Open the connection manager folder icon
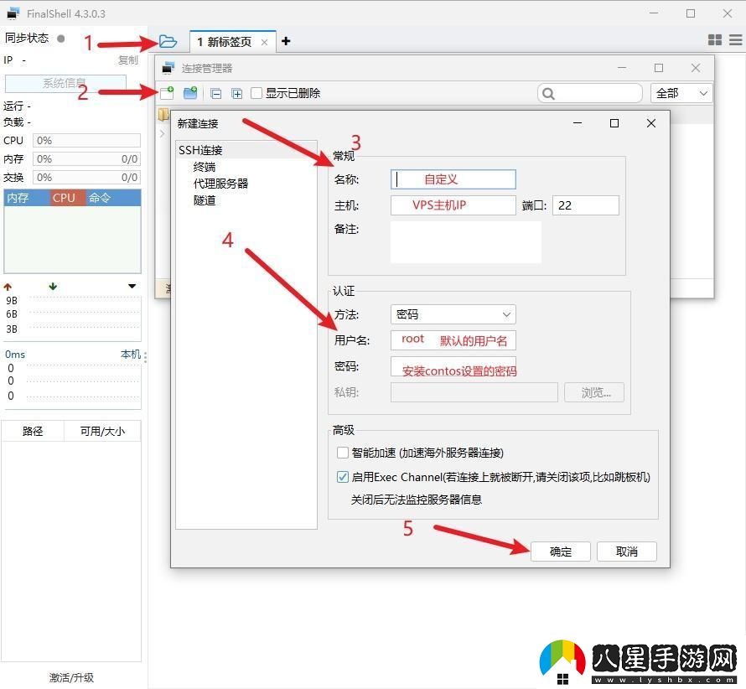Image resolution: width=746 pixels, height=689 pixels. tap(168, 42)
